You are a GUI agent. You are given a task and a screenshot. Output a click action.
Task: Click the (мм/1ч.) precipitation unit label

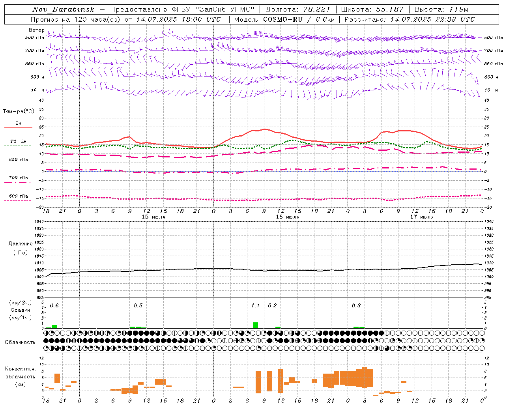[x=21, y=318]
